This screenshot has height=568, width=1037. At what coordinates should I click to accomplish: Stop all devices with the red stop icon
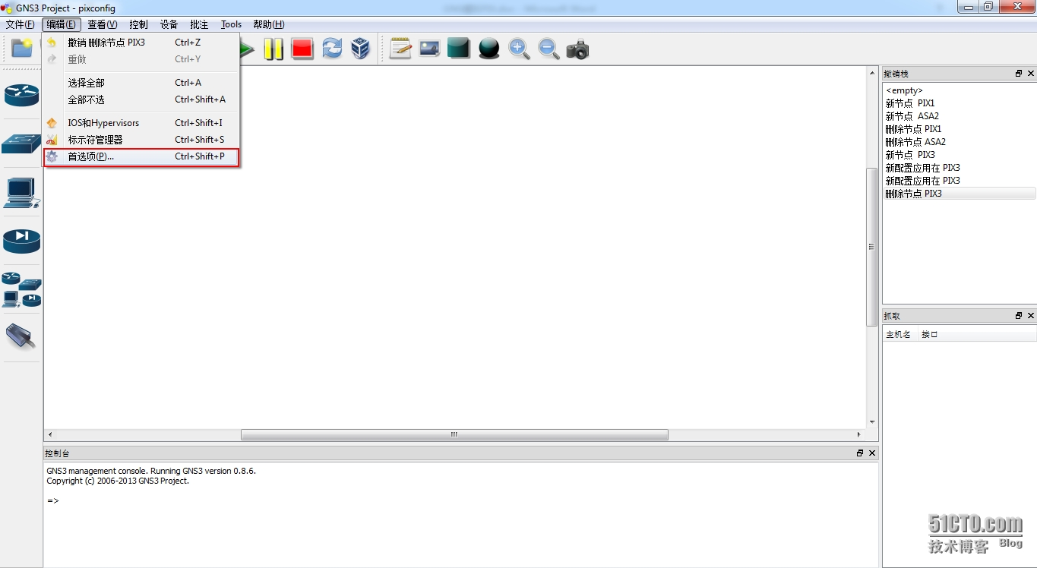(302, 49)
